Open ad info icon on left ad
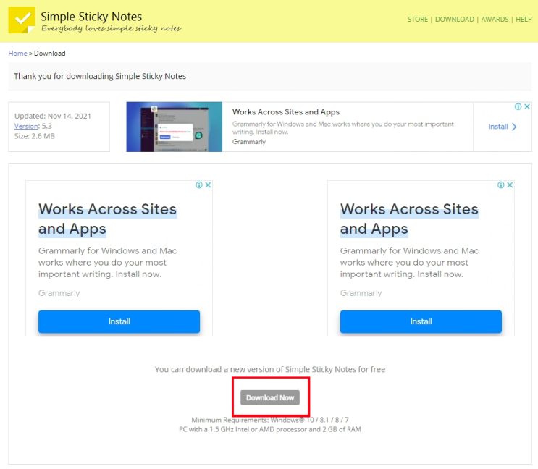Viewport: 538px width, 469px height. 199,185
